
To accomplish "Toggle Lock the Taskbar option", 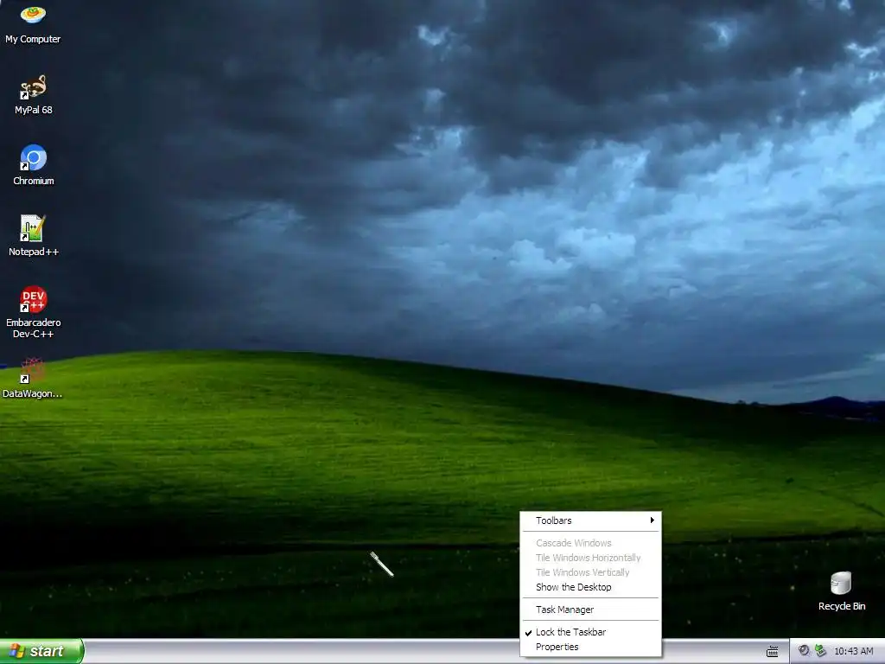I will point(590,632).
